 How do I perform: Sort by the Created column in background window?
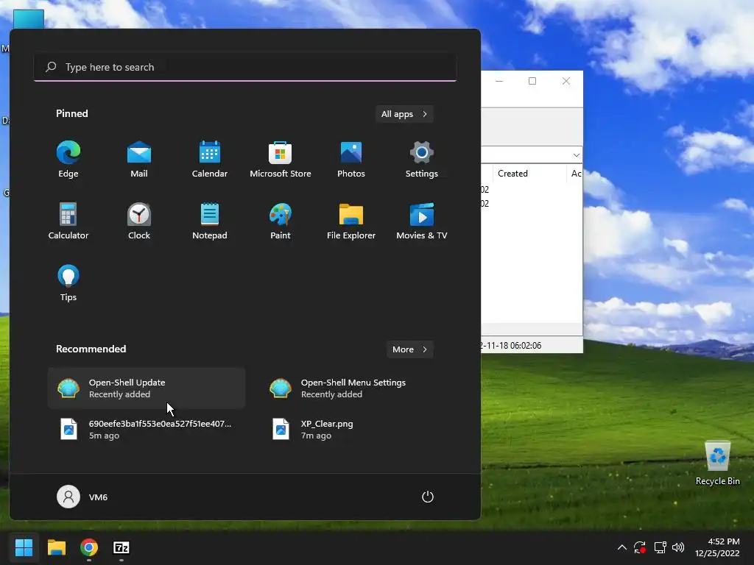coord(529,174)
